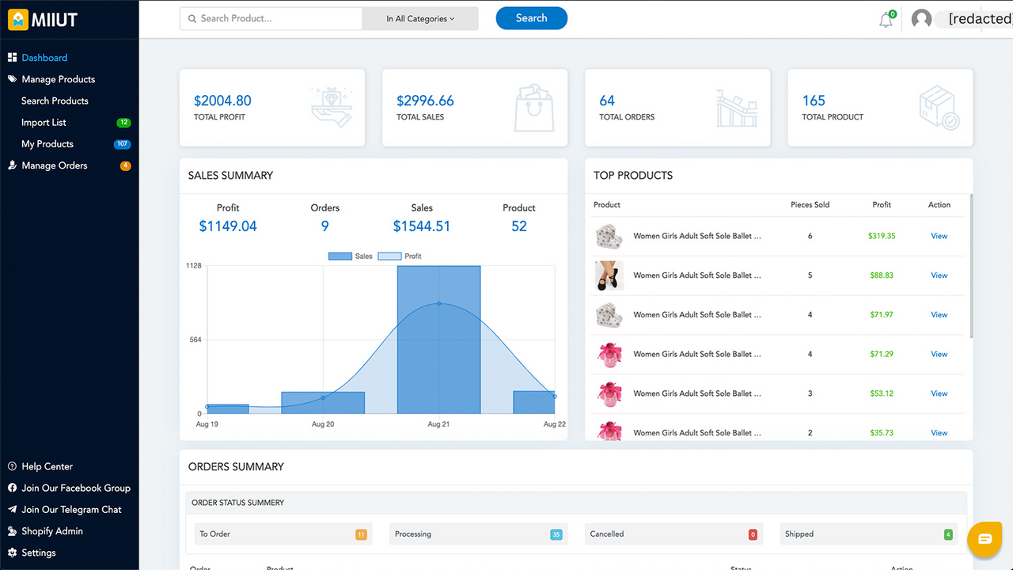This screenshot has height=570, width=1013.
Task: Click thumbnail of product with $53.12 profit
Action: 609,393
